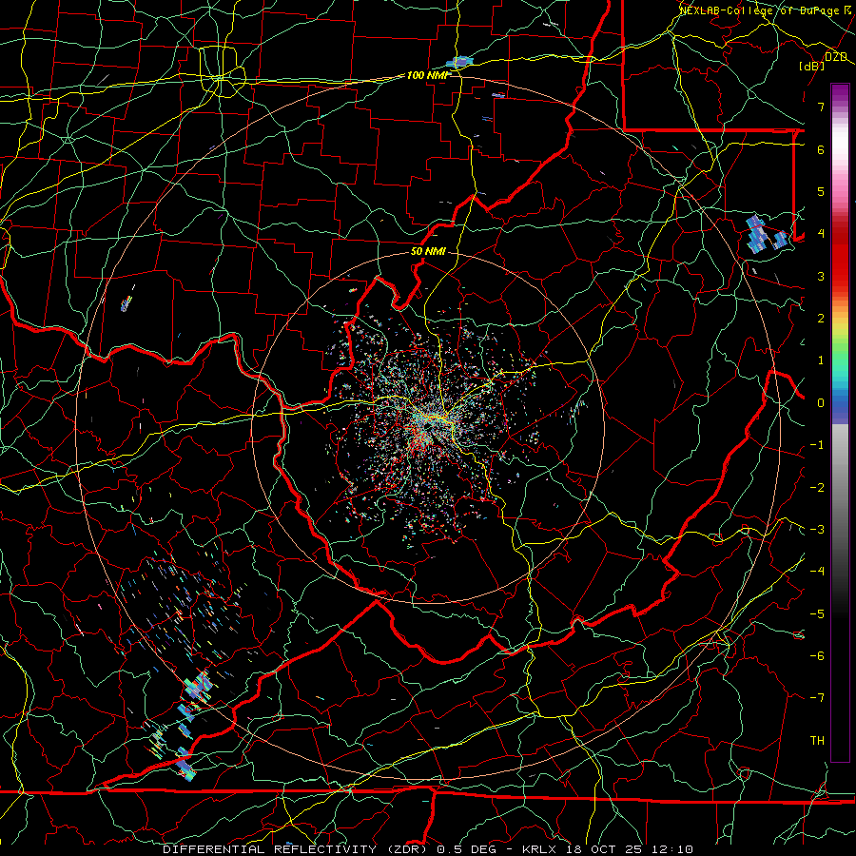Click the "1" value on the dB scale
This screenshot has height=856, width=856.
821,360
